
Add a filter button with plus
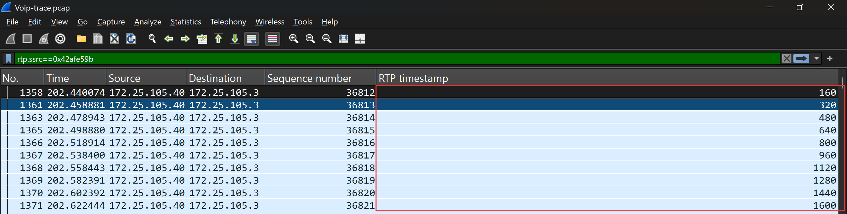(x=830, y=59)
